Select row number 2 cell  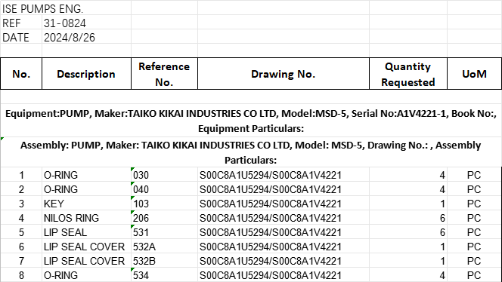21,189
